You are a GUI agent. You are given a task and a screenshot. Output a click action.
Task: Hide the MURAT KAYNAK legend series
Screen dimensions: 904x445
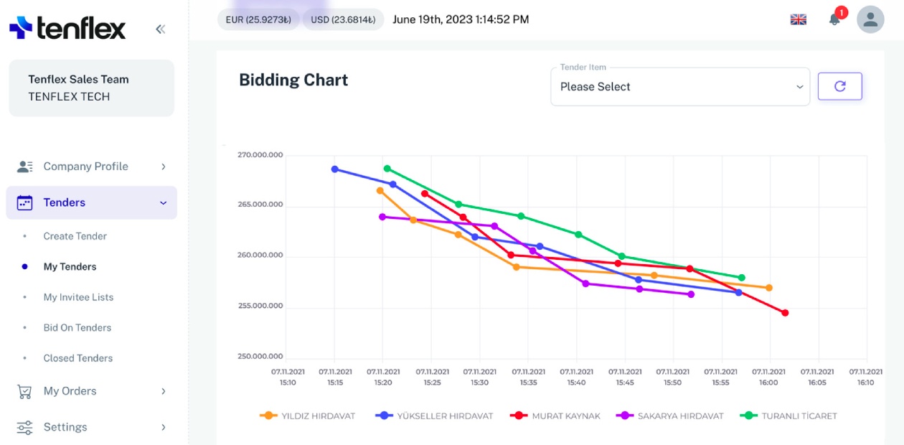click(x=555, y=416)
